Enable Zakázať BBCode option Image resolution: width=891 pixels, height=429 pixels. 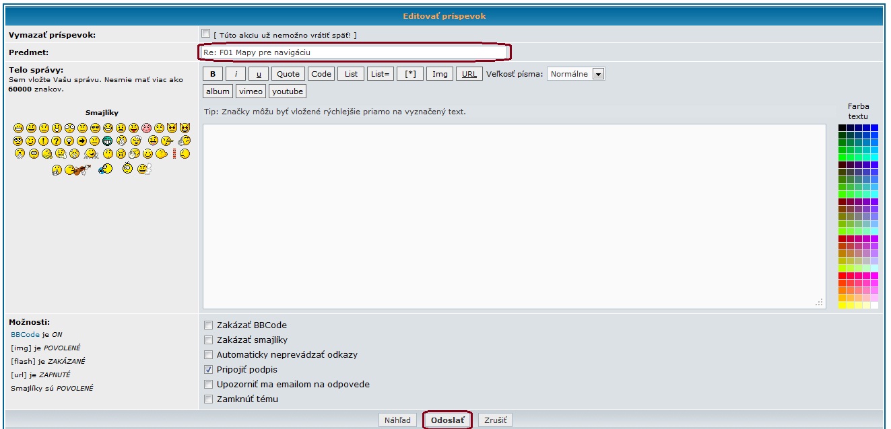(208, 325)
